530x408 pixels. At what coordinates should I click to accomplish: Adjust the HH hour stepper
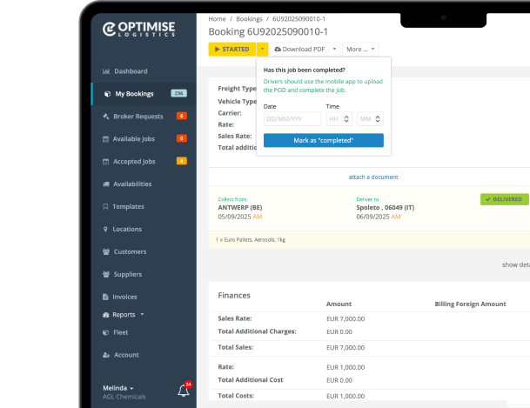pos(347,119)
